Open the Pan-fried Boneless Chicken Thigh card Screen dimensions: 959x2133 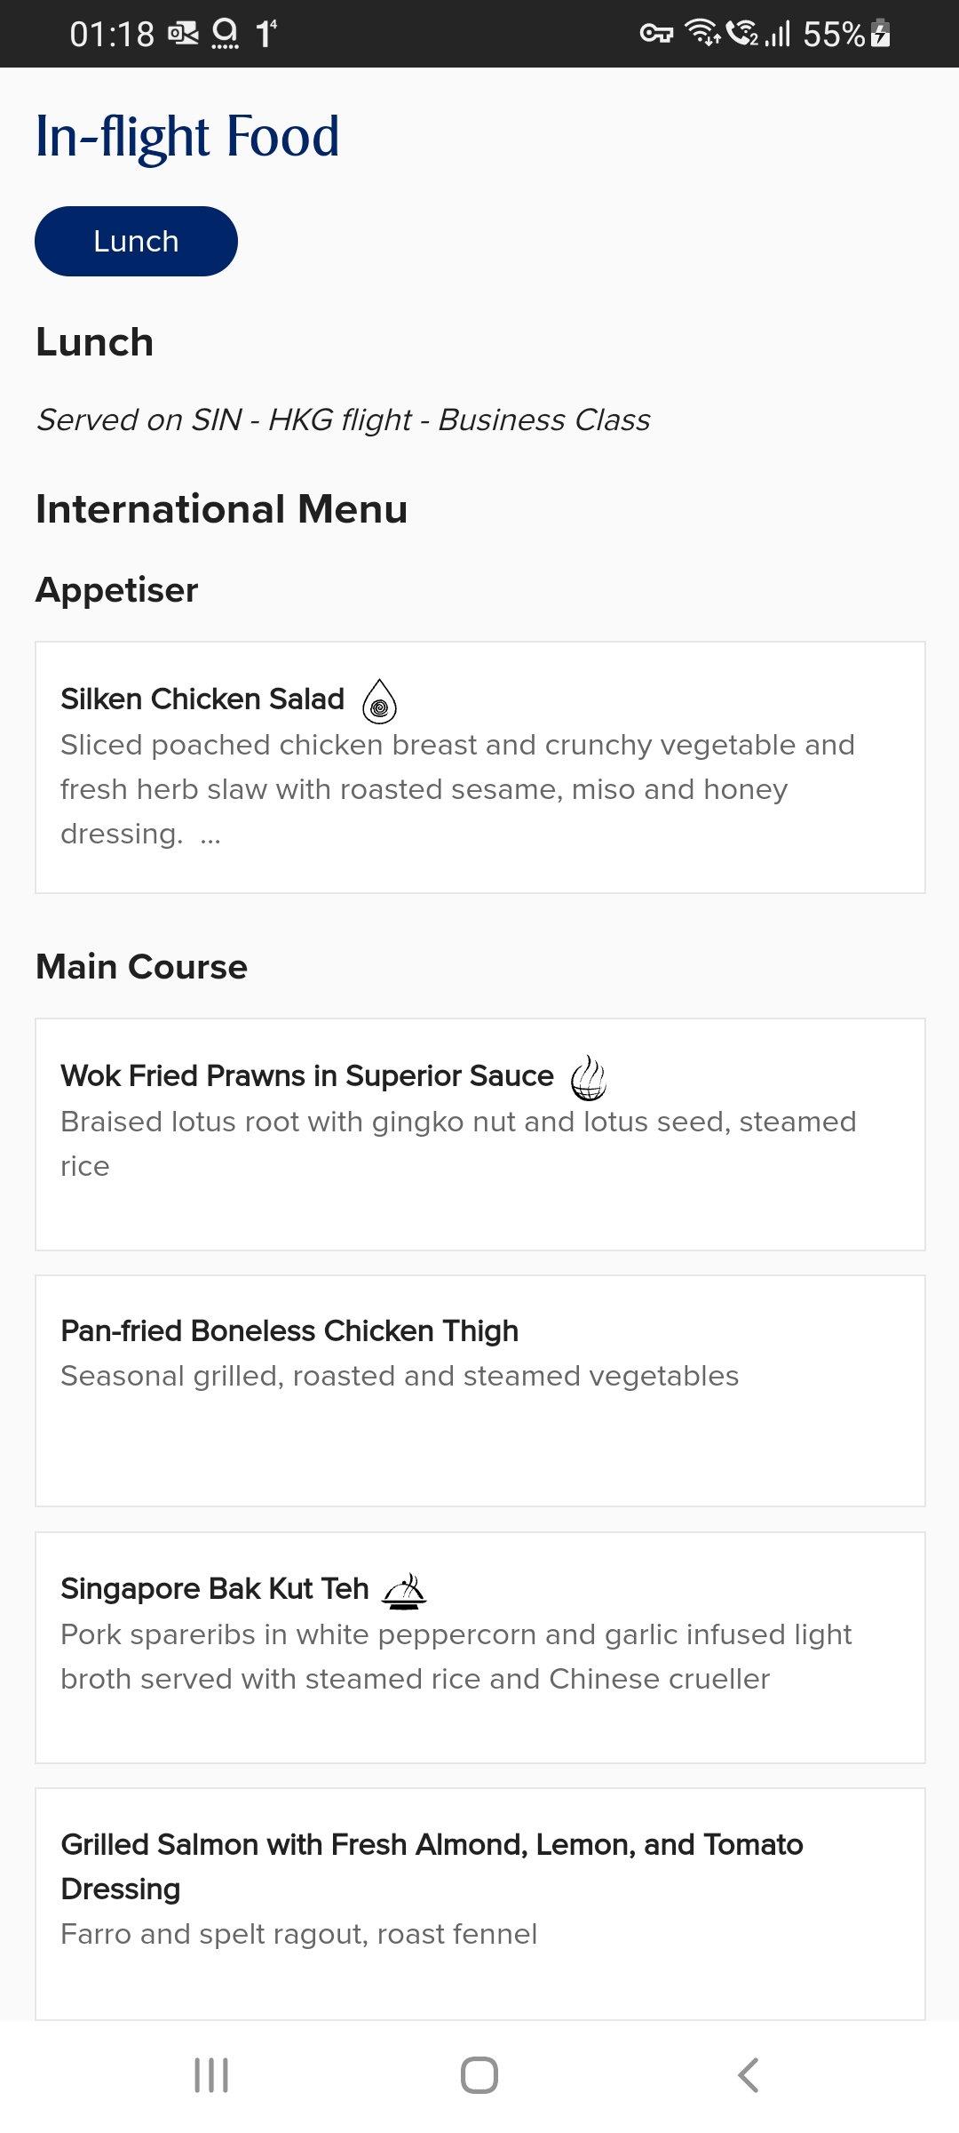click(x=479, y=1390)
